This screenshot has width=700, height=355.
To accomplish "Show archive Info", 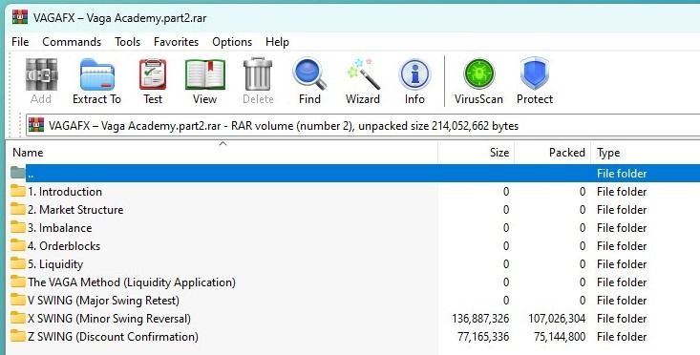I will click(414, 74).
